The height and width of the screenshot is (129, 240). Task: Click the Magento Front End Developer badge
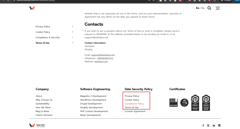pos(206,103)
